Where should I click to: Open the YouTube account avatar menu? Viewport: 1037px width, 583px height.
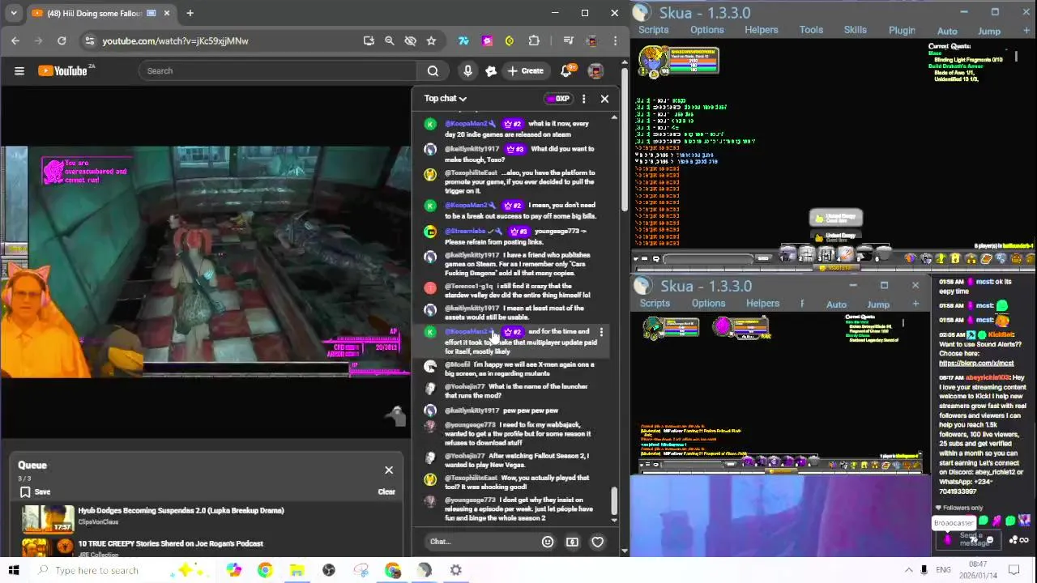[595, 71]
